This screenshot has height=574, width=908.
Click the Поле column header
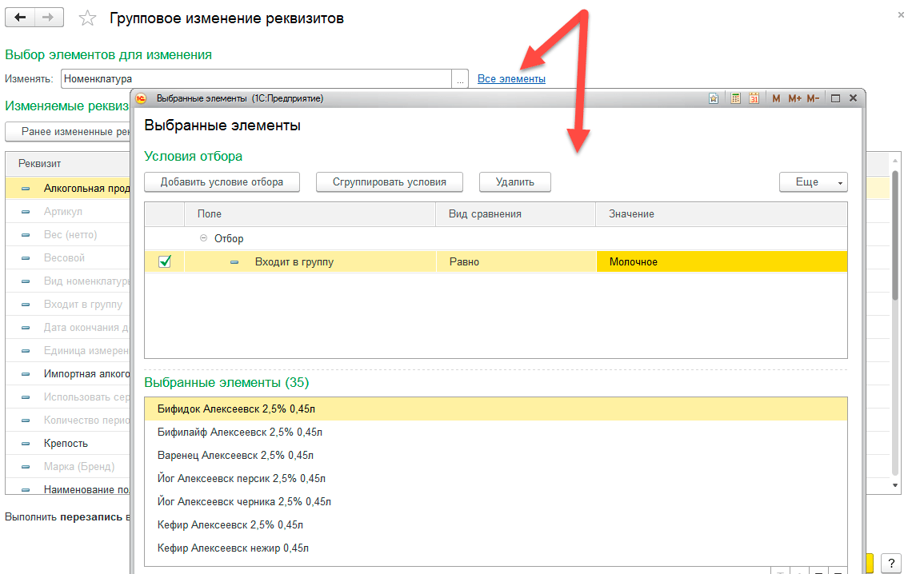coord(310,214)
